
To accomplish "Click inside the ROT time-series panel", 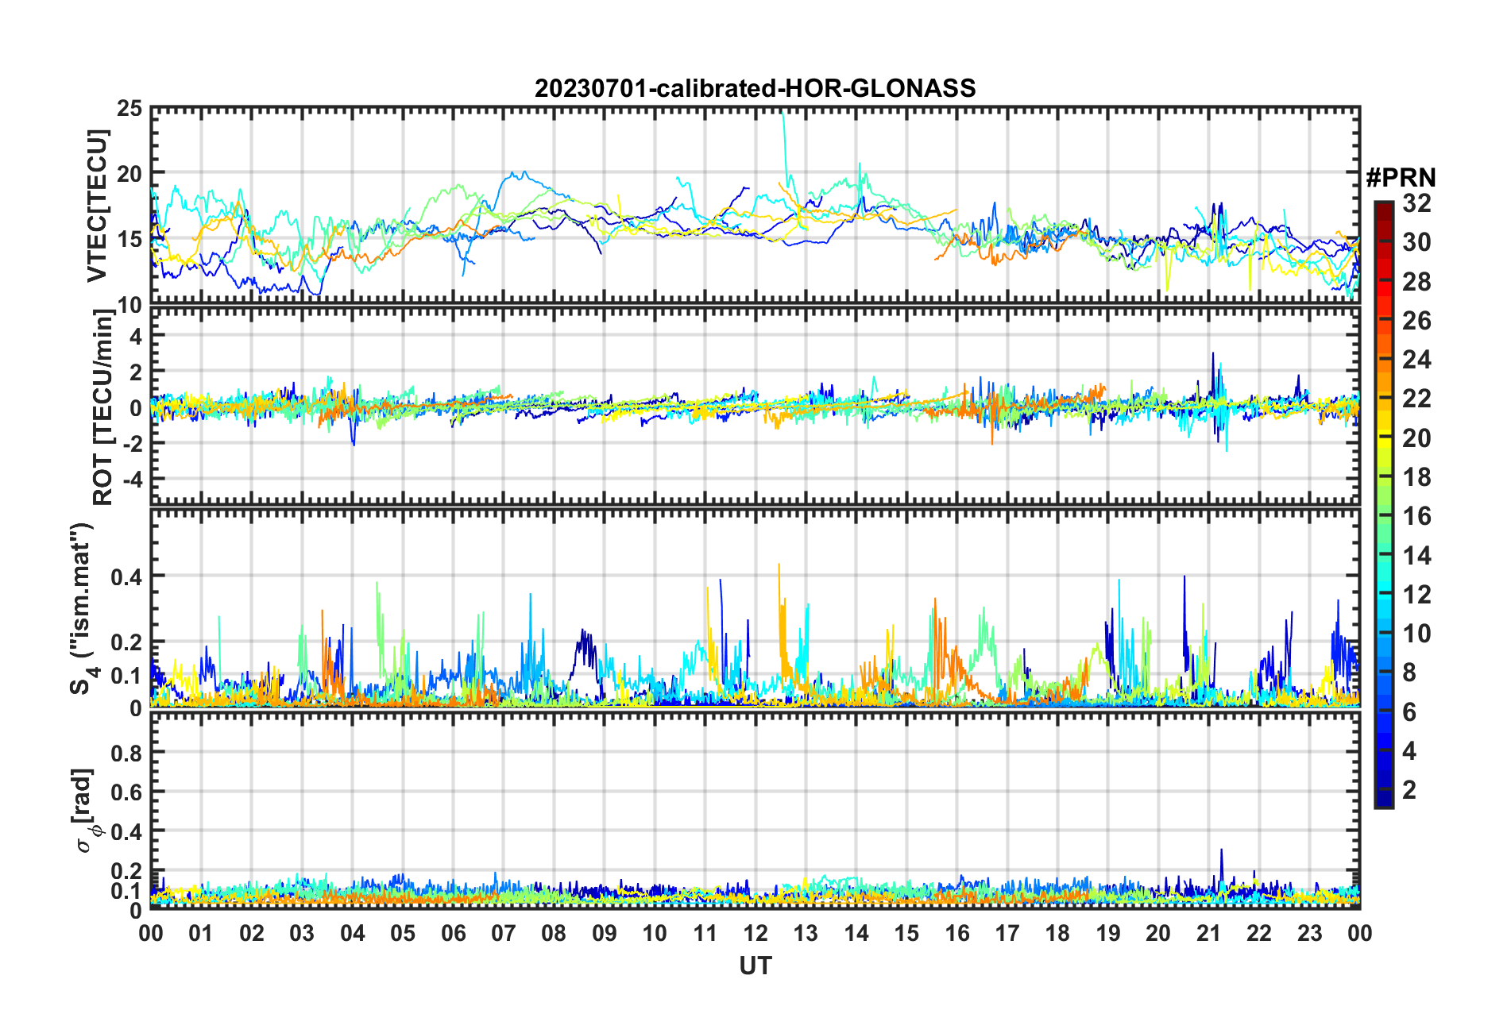I will (x=755, y=406).
